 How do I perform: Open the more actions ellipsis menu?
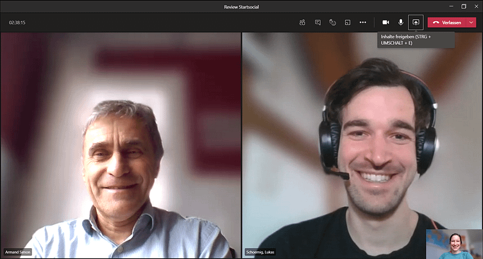point(363,22)
